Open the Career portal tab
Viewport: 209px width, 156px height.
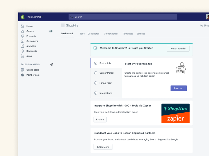tap(111, 34)
